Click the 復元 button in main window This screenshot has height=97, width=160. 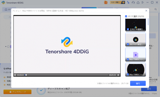tap(149, 89)
